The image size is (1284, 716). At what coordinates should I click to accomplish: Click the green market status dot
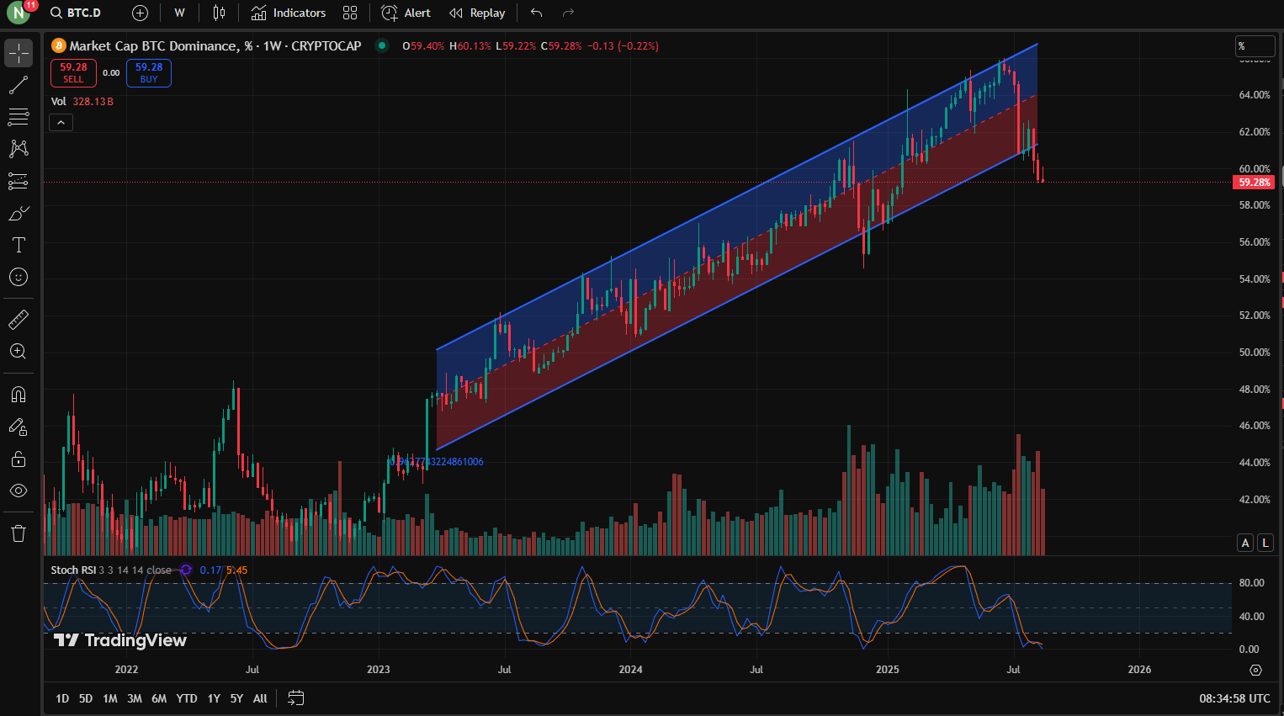coord(382,45)
